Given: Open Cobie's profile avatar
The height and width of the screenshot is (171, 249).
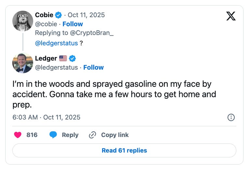Looking at the screenshot, I should (22, 21).
